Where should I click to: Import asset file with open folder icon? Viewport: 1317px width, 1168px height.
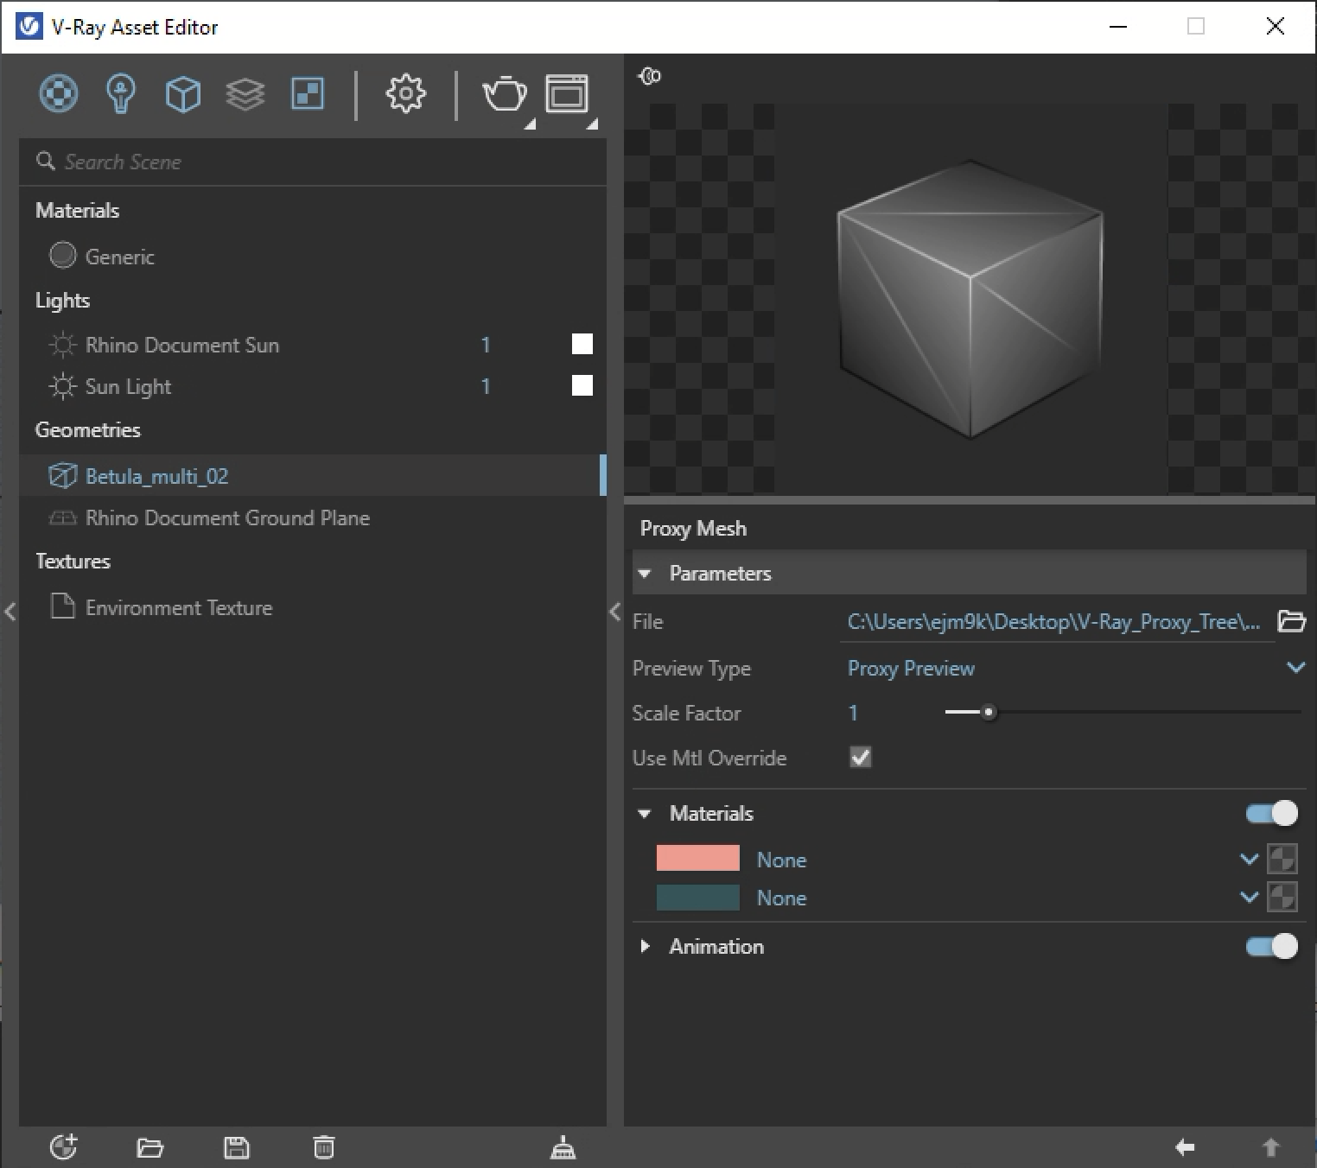150,1147
